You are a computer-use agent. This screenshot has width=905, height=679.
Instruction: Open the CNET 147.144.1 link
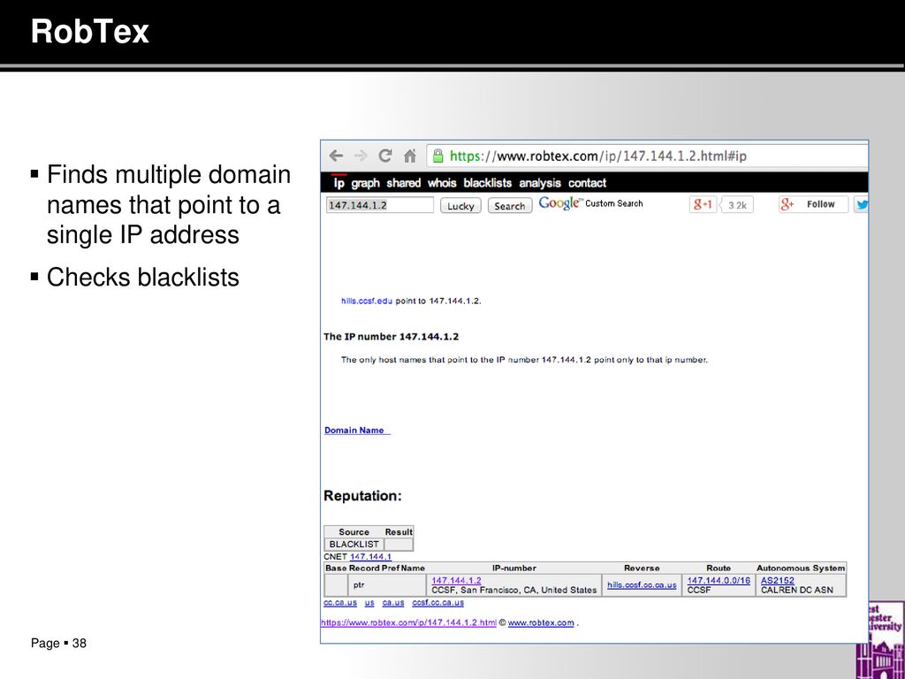(x=370, y=557)
